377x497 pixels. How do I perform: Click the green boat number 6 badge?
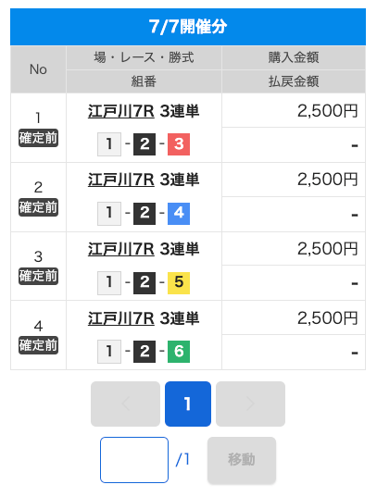(x=179, y=352)
